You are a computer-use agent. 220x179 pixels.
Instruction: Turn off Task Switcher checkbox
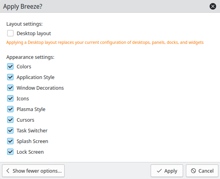[10, 130]
